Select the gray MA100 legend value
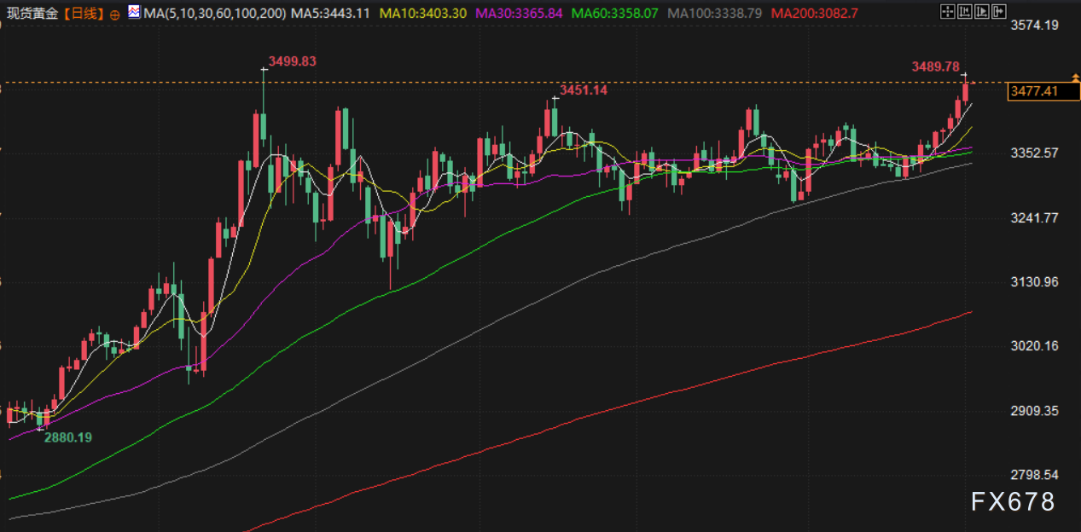 point(714,14)
